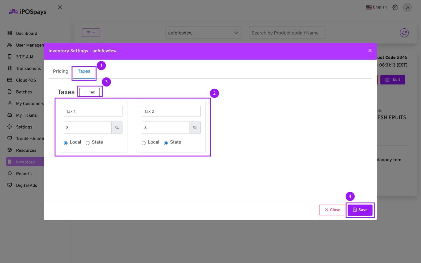Click the refresh icon at top right
This screenshot has width=421, height=263.
pos(404,33)
